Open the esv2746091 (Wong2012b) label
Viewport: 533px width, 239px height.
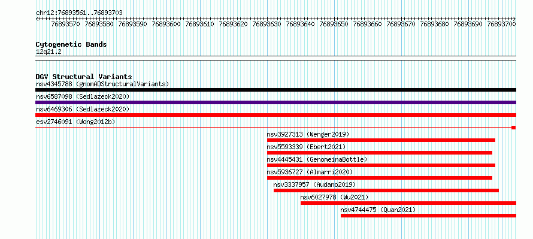click(76, 122)
